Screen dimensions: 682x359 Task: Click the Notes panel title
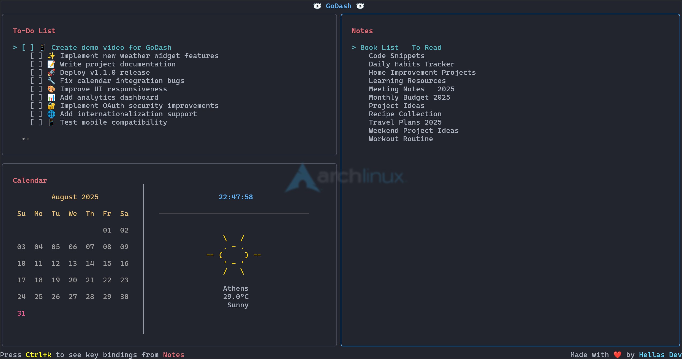(x=362, y=31)
